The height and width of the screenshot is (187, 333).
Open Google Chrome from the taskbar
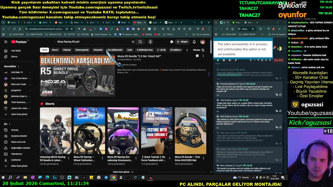coord(113,178)
